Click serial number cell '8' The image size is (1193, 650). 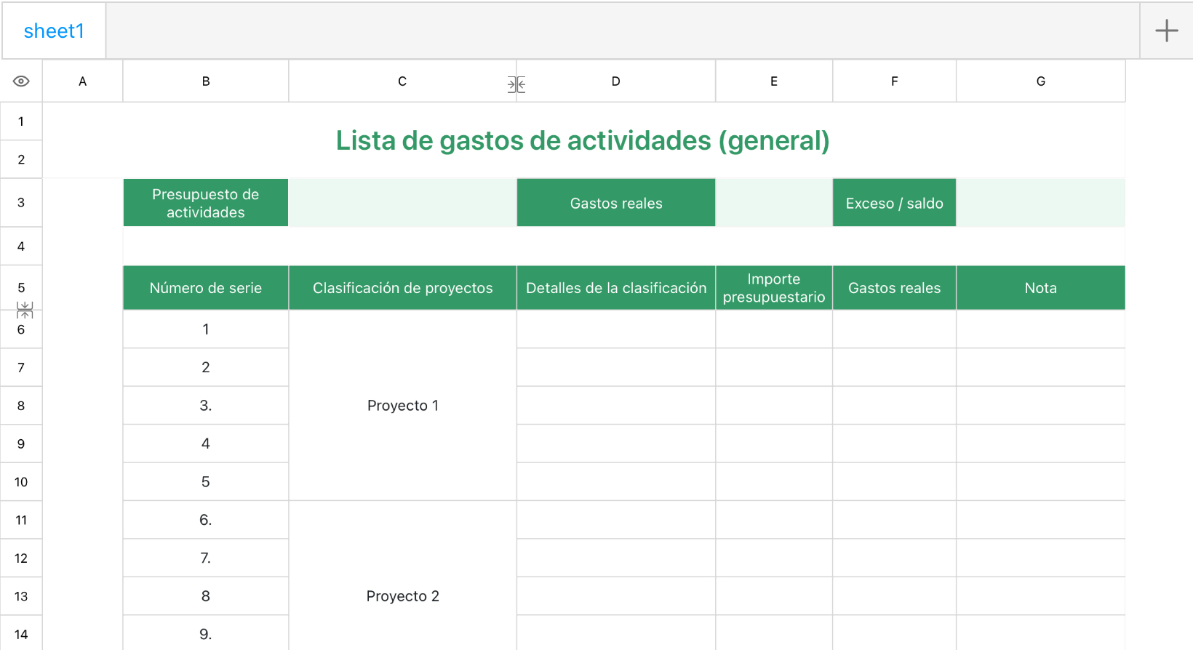[206, 596]
